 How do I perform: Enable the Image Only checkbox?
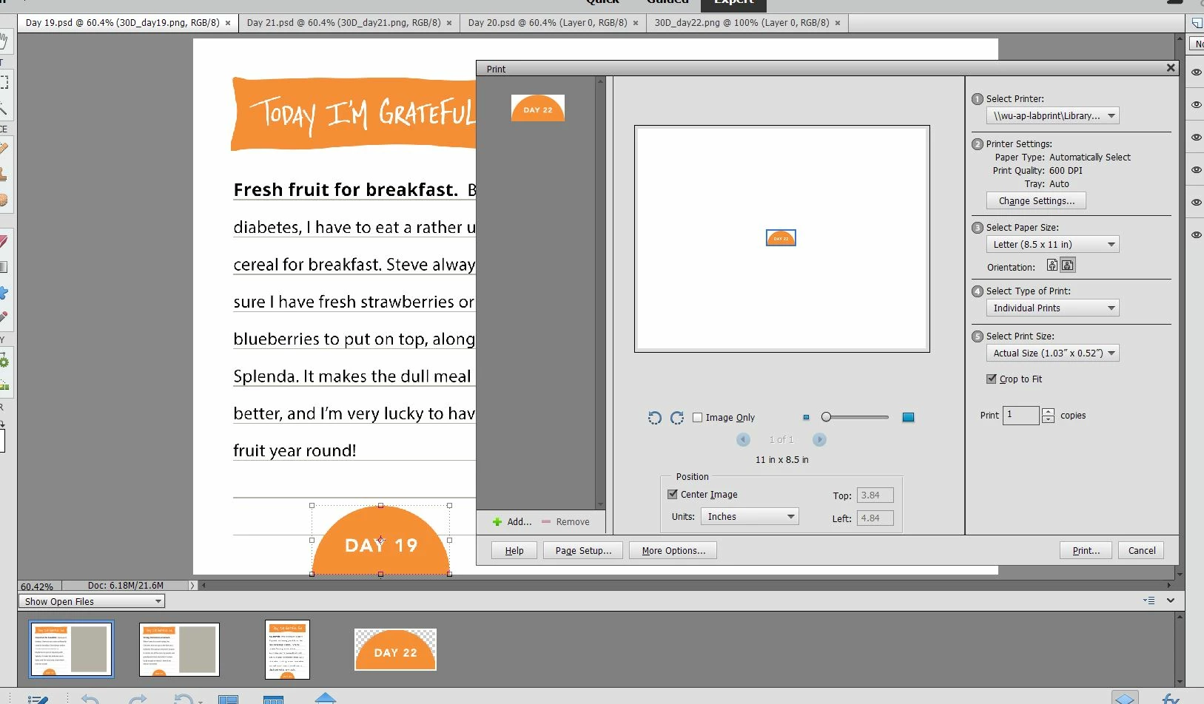click(697, 418)
